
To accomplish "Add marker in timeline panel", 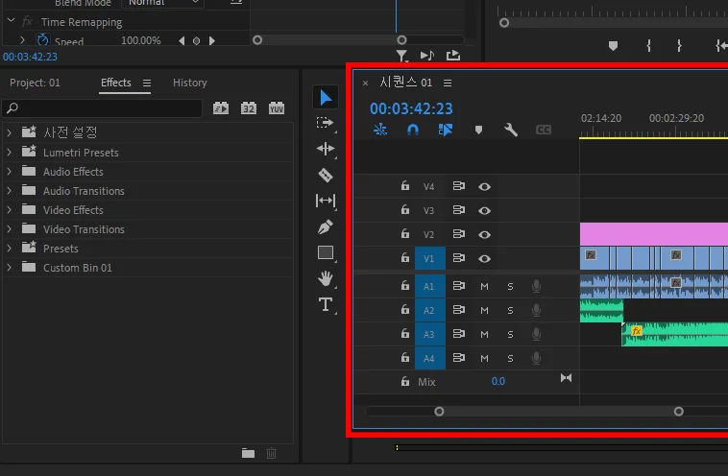I will coord(478,130).
